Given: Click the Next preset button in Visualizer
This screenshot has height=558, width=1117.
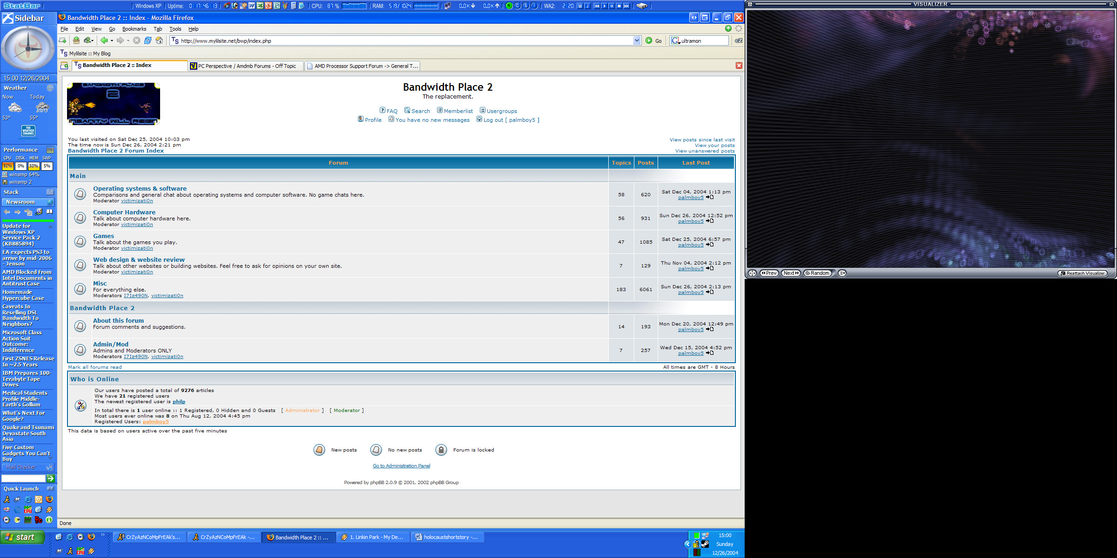Looking at the screenshot, I should pos(791,273).
